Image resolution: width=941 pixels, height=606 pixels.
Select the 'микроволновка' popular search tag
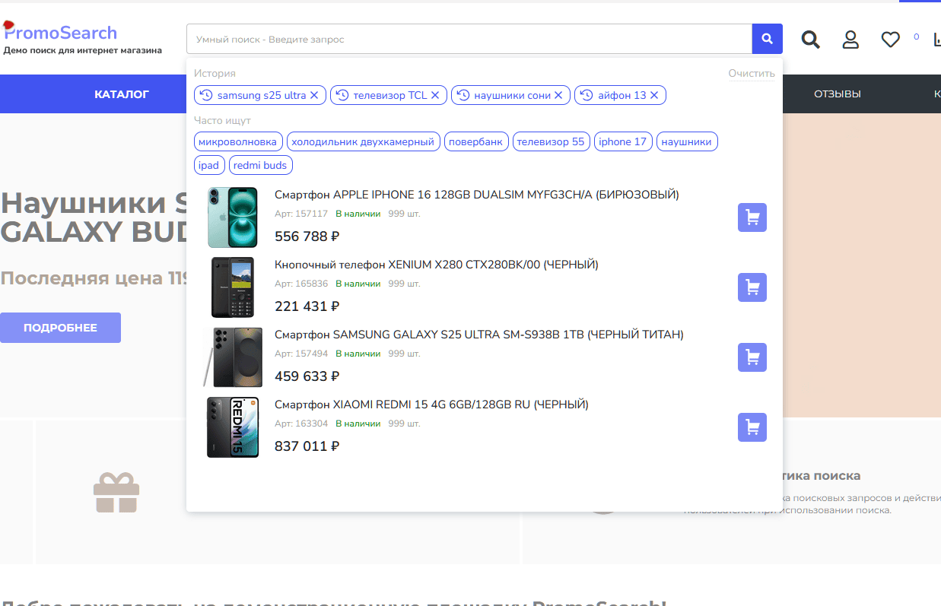coord(237,141)
